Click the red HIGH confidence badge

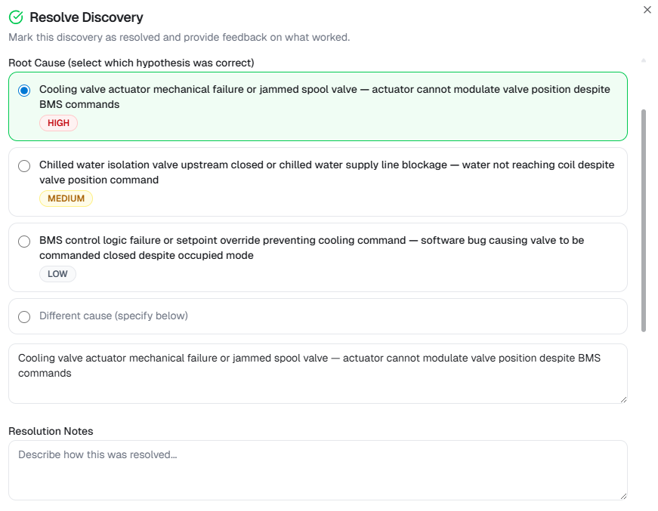click(58, 123)
